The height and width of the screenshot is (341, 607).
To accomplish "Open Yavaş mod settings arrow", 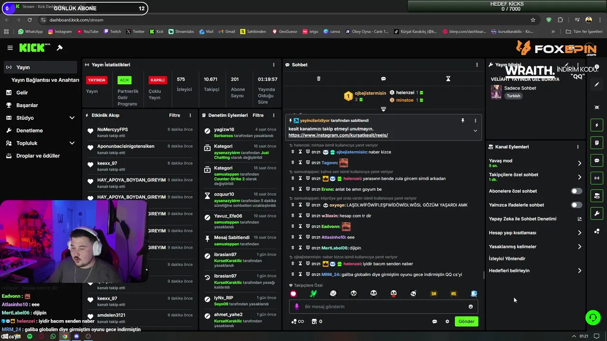I will [x=579, y=163].
